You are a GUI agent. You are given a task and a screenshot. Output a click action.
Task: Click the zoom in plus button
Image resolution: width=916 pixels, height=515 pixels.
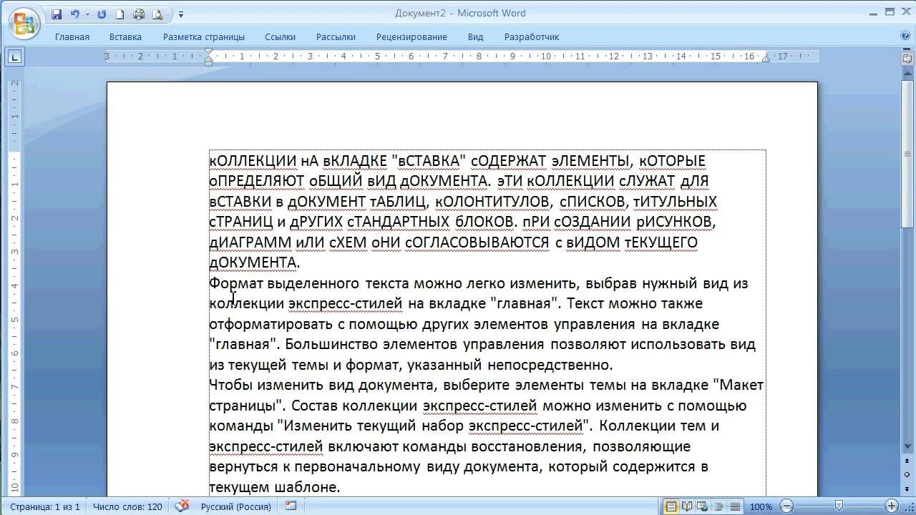(x=892, y=506)
